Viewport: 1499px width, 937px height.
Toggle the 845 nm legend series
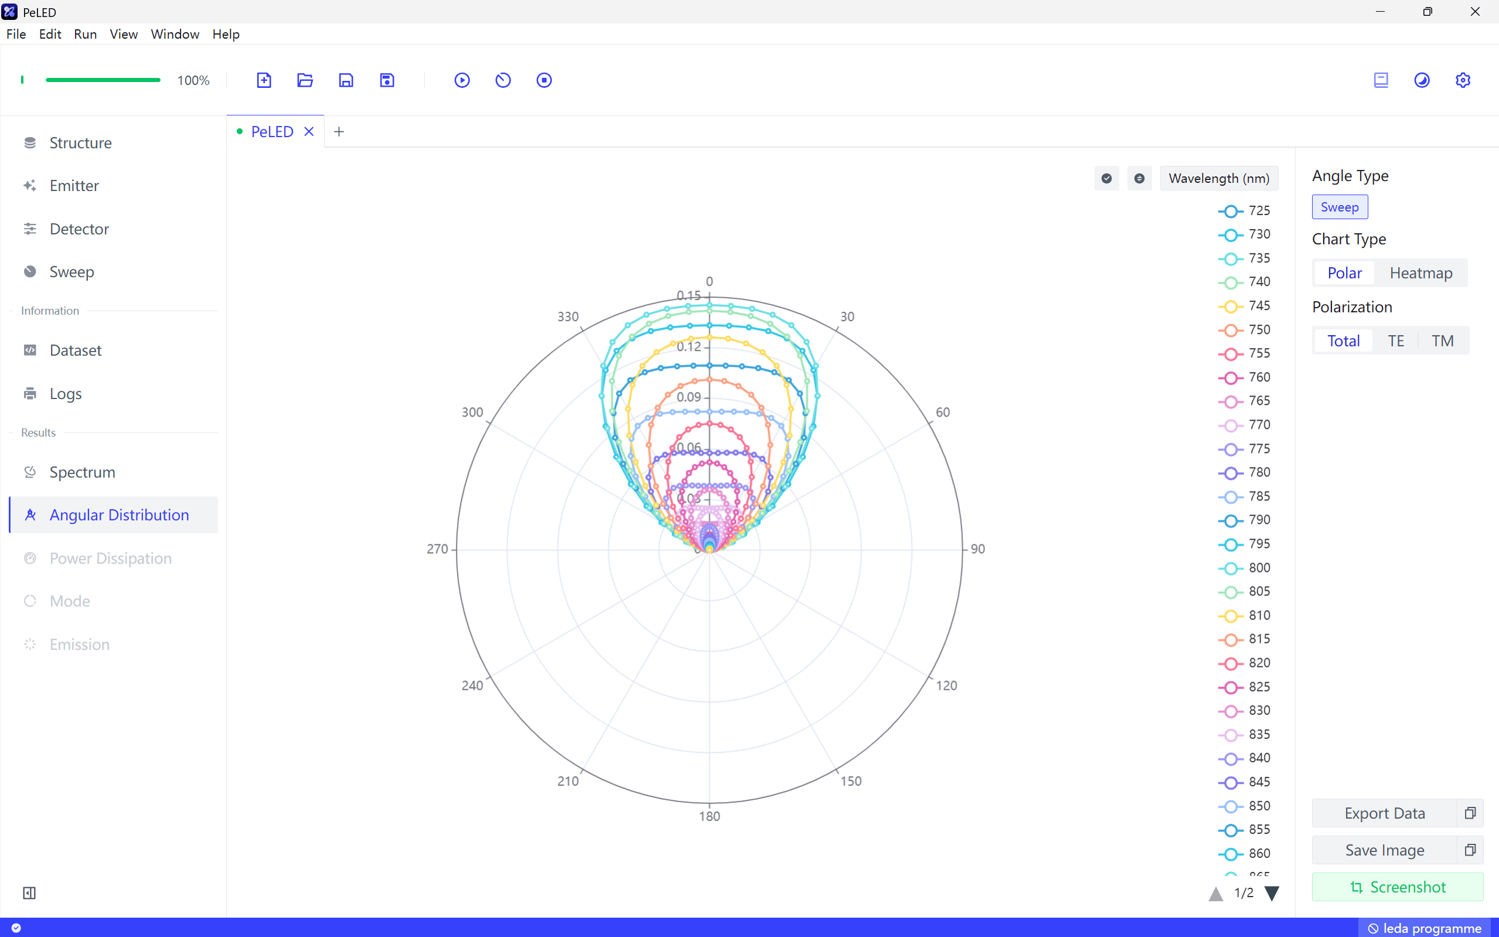tap(1244, 782)
